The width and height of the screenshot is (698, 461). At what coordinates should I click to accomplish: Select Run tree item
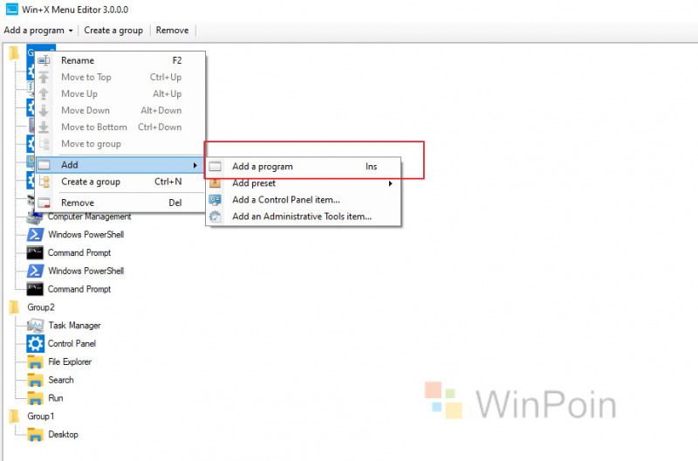click(56, 398)
